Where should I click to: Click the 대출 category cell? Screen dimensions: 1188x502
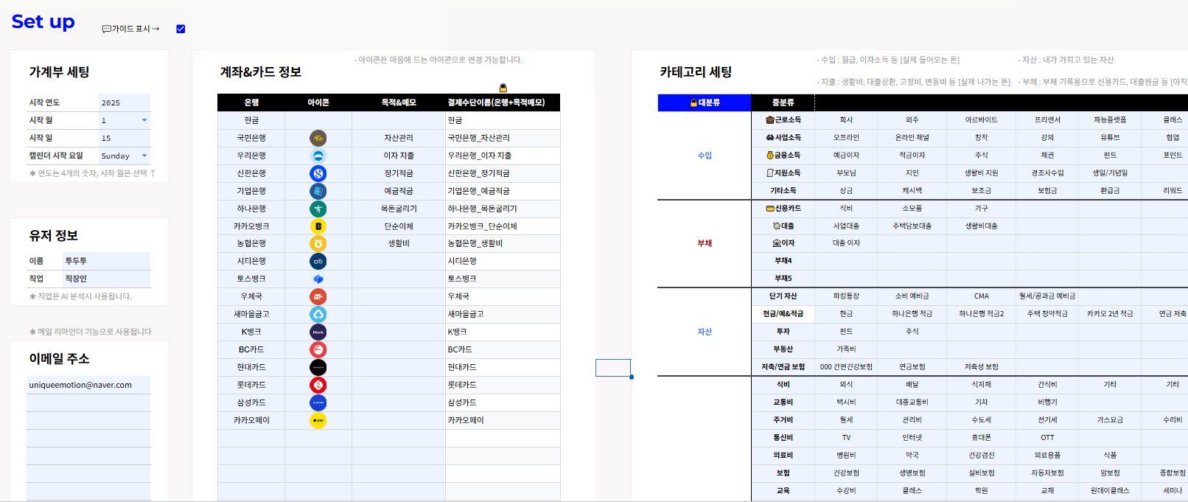click(x=783, y=226)
